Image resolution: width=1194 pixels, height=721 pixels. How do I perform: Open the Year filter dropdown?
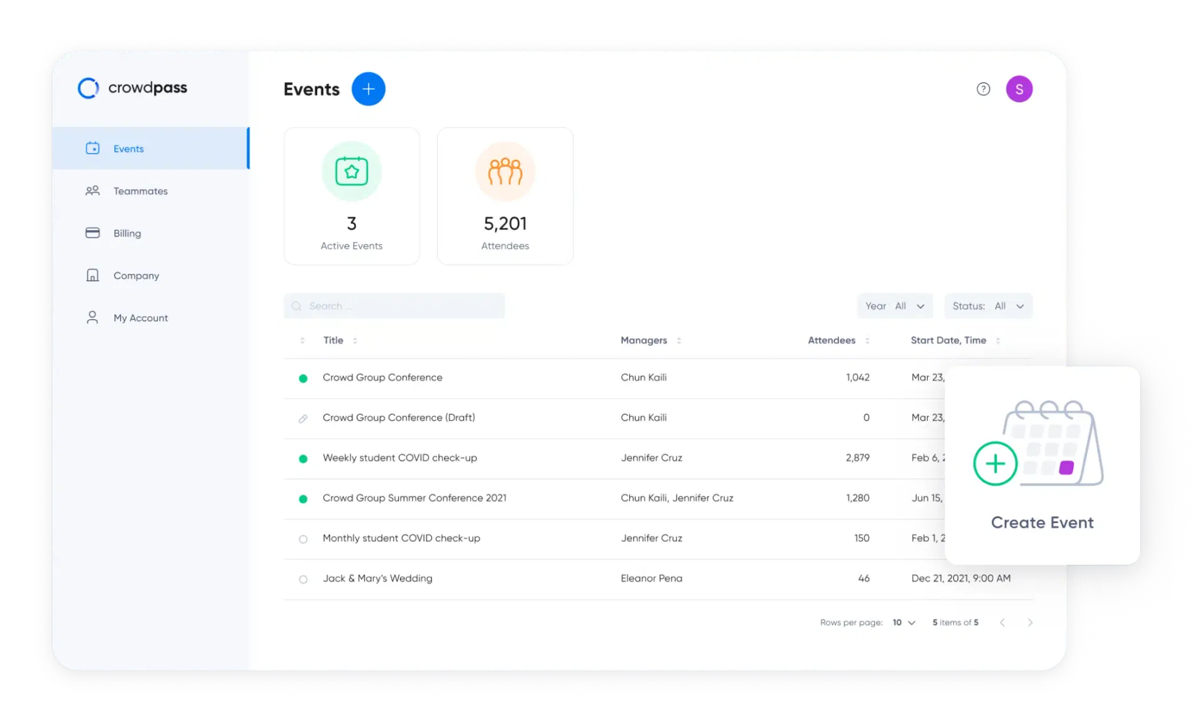(x=895, y=305)
